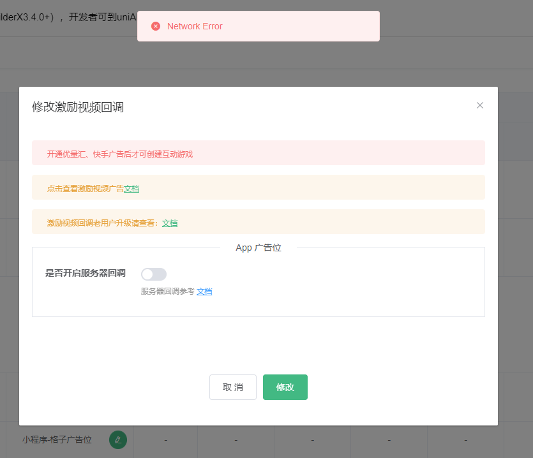Open 文档 link after 点击查看激励视频广告
The image size is (533, 458).
point(131,189)
